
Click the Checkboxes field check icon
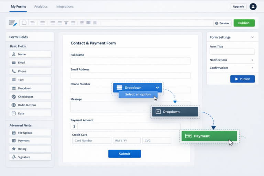tap(14, 97)
